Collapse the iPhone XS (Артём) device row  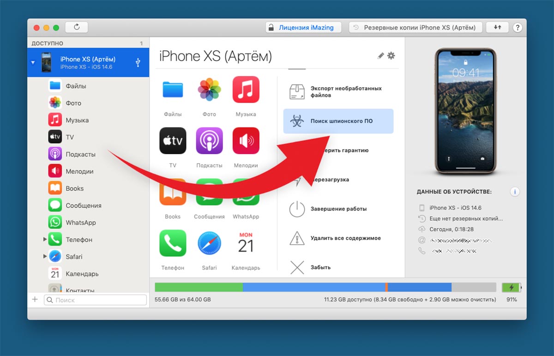pyautogui.click(x=33, y=62)
